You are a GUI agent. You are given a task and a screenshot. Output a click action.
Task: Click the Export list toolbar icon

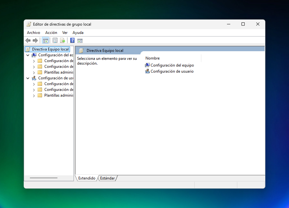[63, 40]
